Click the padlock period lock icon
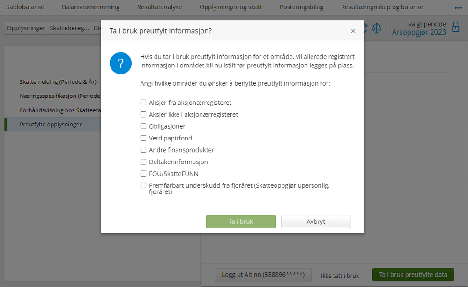Viewport: 468px width, 287px height. pos(455,27)
